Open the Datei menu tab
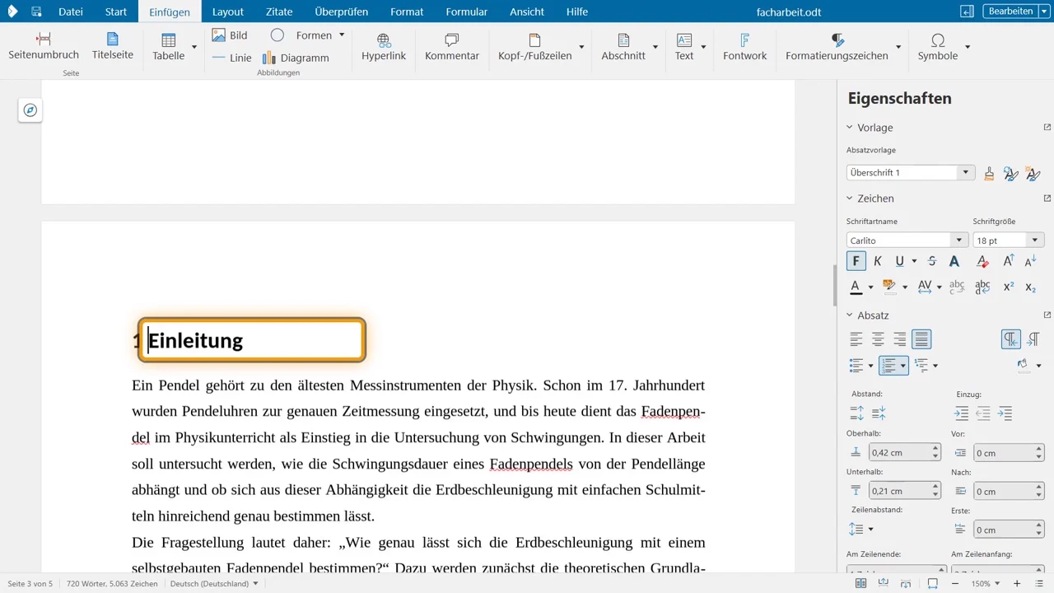This screenshot has height=593, width=1054. 71,12
